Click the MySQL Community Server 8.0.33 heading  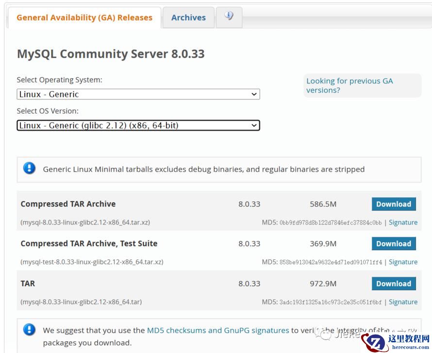click(111, 54)
